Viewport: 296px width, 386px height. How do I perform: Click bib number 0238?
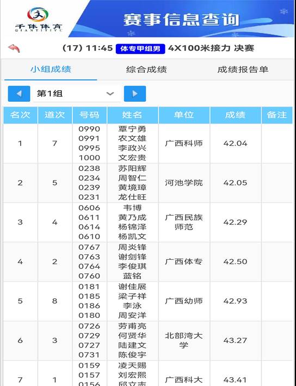pyautogui.click(x=89, y=168)
